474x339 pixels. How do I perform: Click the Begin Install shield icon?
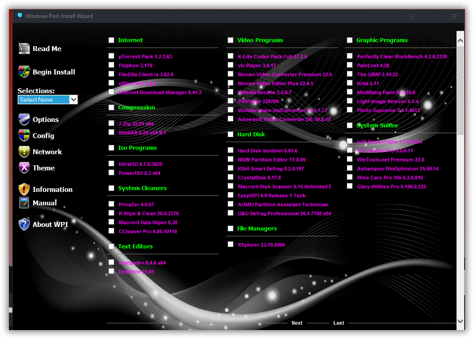(x=24, y=72)
